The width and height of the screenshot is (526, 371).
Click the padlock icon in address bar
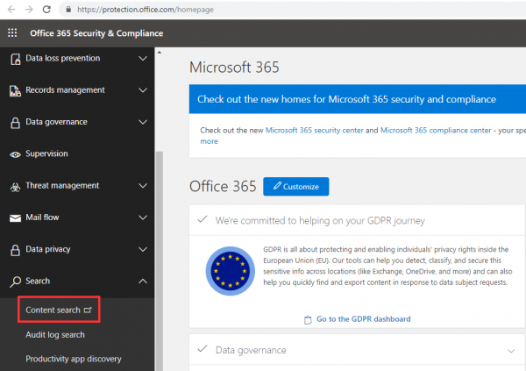[68, 10]
